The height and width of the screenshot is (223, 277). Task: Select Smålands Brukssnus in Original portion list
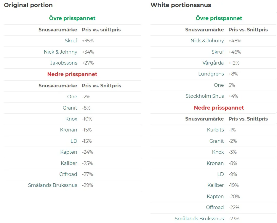52,185
